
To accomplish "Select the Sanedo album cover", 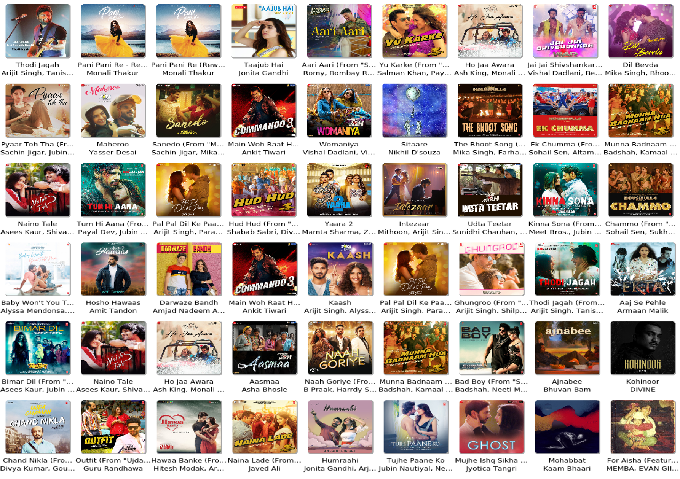I will pos(188,111).
